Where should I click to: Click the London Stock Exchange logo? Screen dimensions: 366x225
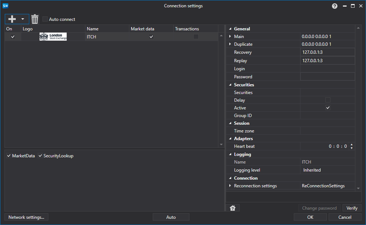tap(53, 37)
